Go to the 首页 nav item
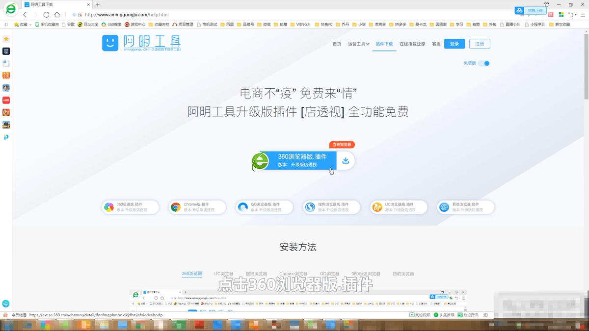589x331 pixels. click(337, 44)
